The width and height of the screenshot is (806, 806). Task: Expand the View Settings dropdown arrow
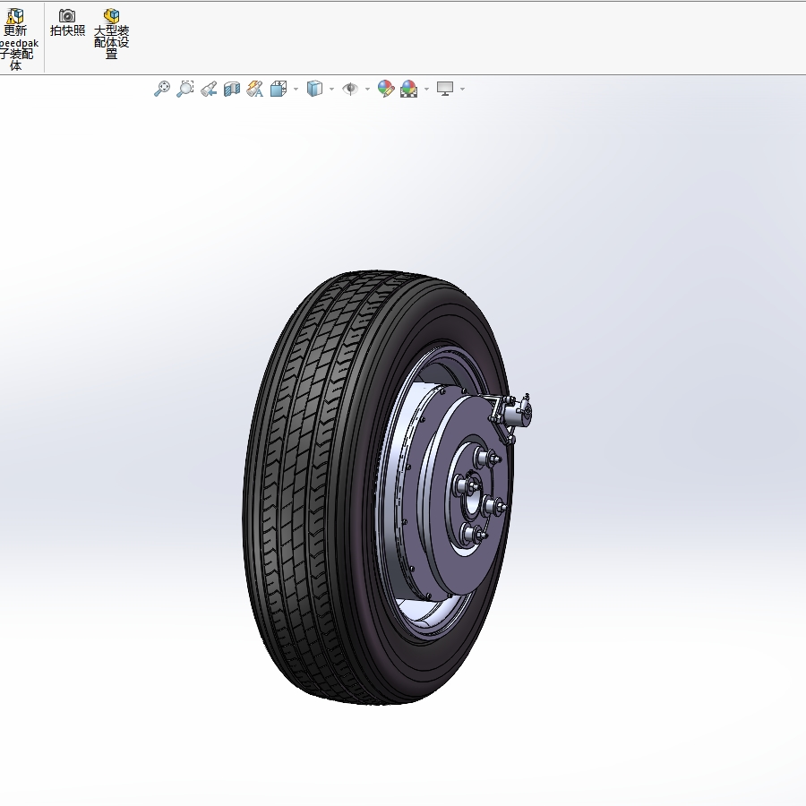[462, 89]
